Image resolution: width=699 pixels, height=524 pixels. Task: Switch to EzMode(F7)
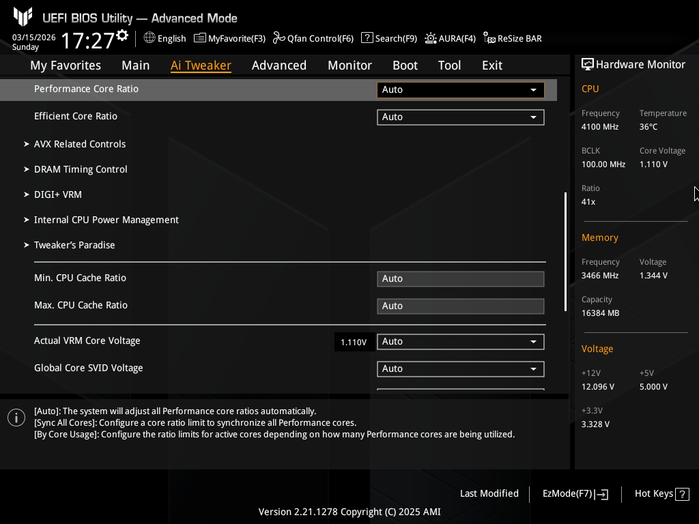[575, 494]
